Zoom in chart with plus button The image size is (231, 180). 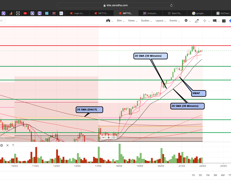coord(109,137)
